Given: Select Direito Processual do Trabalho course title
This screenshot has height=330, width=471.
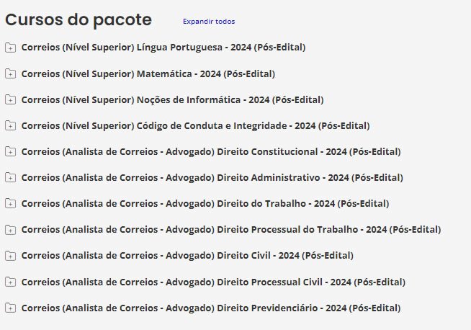Looking at the screenshot, I should [231, 230].
